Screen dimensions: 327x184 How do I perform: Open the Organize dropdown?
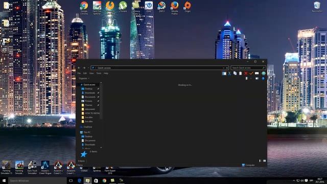[x=84, y=78]
